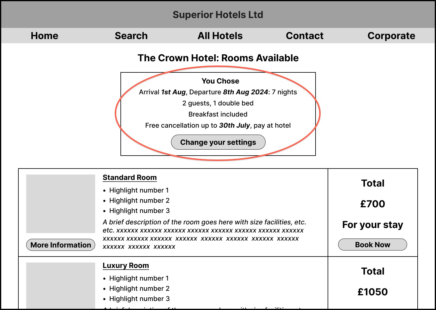Image resolution: width=436 pixels, height=310 pixels.
Task: Click Highlight number 2 under Standard Room
Action: (139, 200)
